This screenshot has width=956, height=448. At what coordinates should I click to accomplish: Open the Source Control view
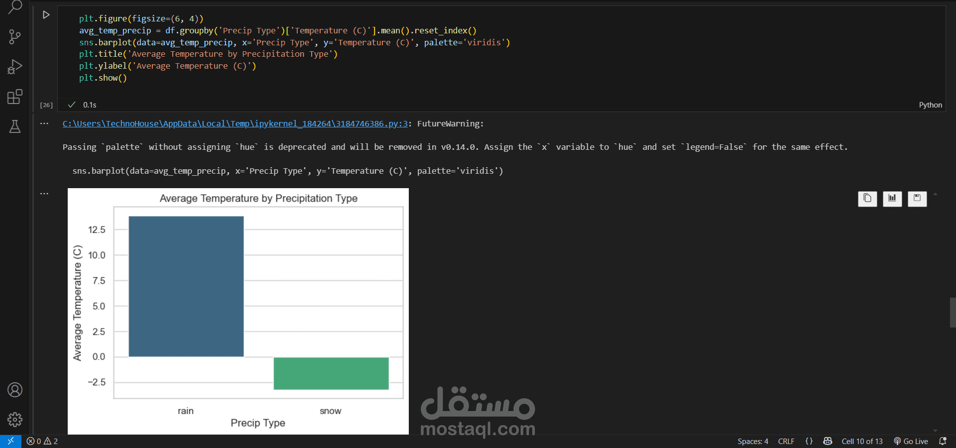click(x=15, y=36)
